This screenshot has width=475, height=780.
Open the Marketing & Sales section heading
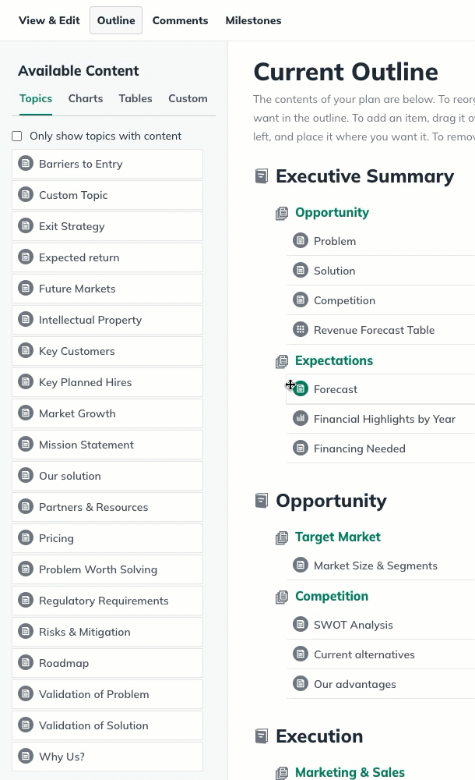350,772
